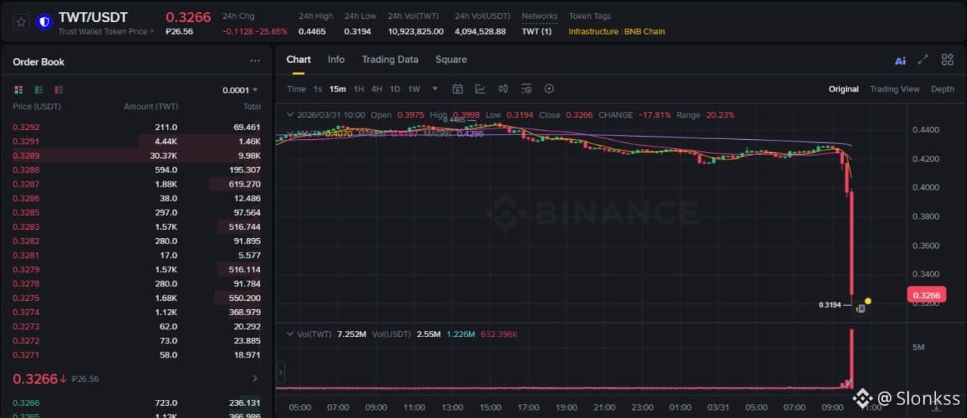The image size is (967, 418).
Task: Select the 1s interval
Action: coord(317,89)
